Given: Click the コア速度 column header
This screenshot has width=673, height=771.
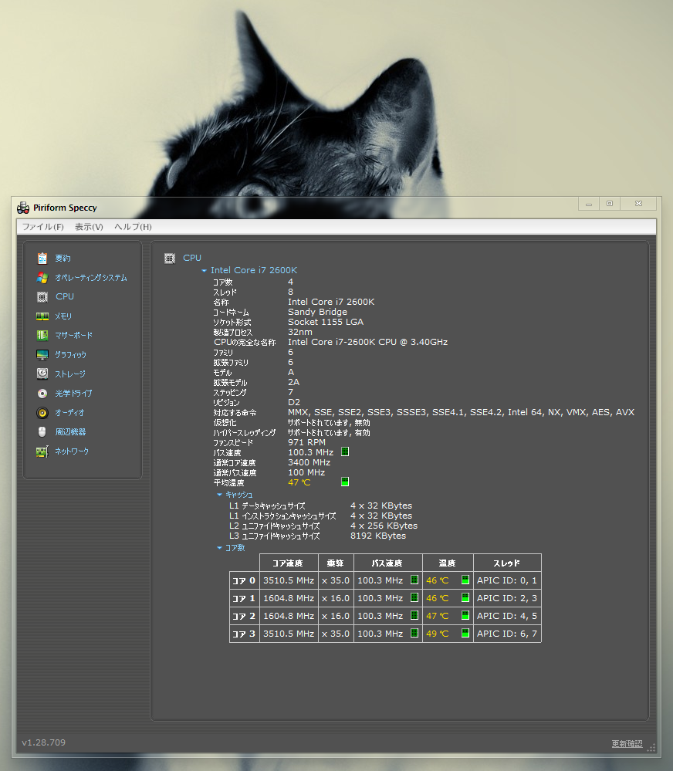Looking at the screenshot, I should click(288, 563).
